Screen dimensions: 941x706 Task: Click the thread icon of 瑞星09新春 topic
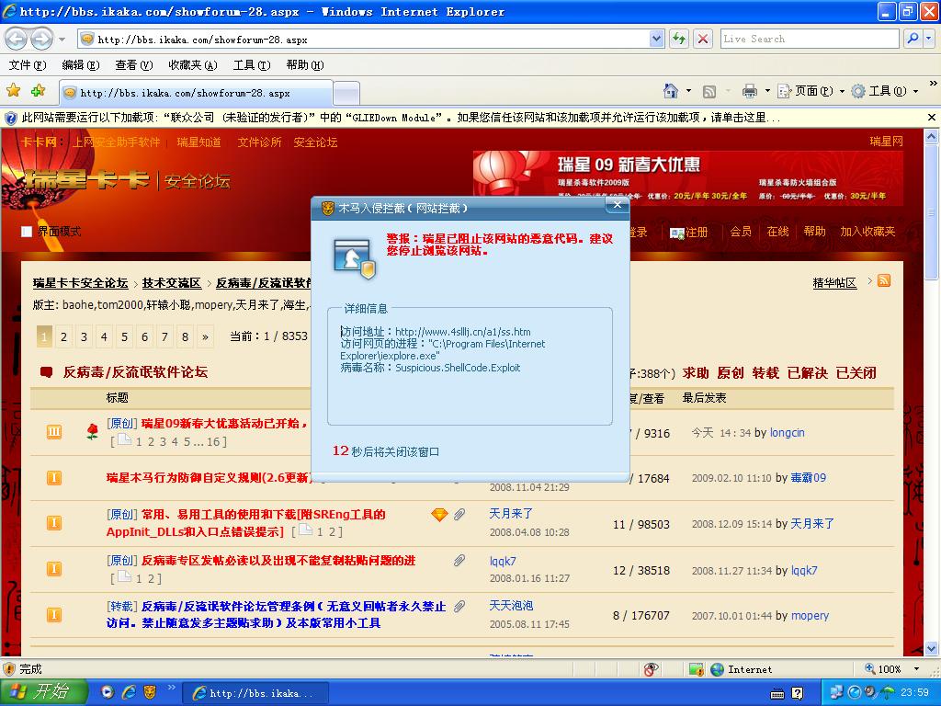(54, 432)
